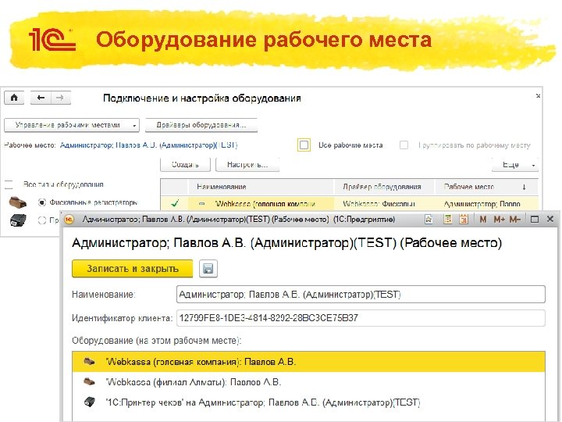Click the receipt printer device icon
562x422 pixels.
tap(17, 220)
